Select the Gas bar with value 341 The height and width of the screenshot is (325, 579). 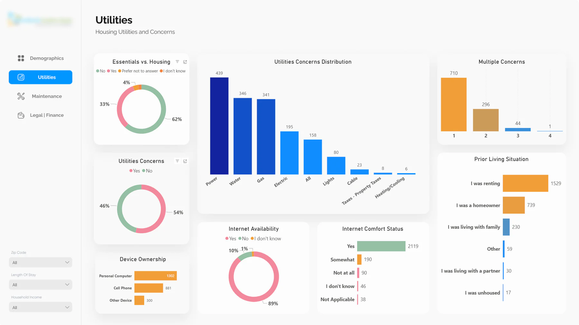tap(266, 137)
